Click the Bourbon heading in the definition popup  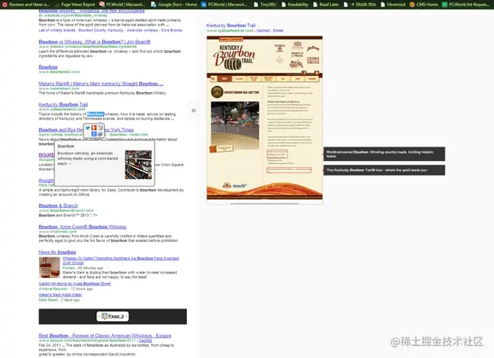[66, 146]
